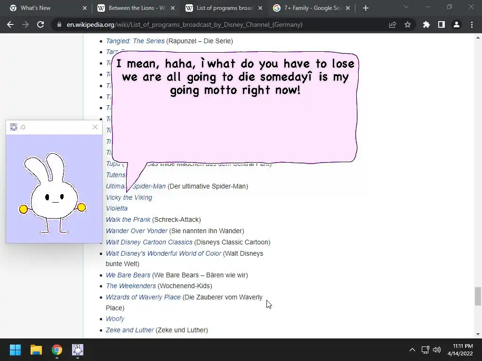The image size is (482, 361).
Task: Click the bunny window title icon
Action: [x=14, y=127]
